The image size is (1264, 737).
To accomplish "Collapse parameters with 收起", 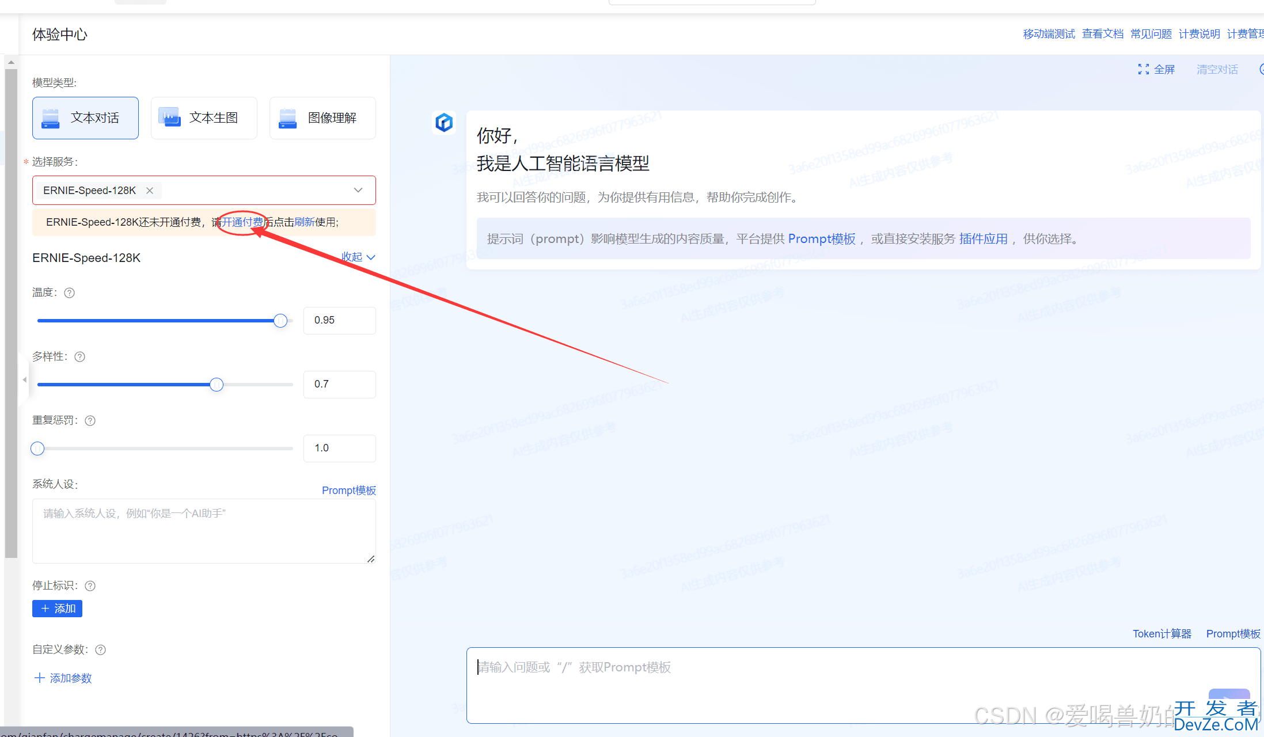I will tap(358, 257).
